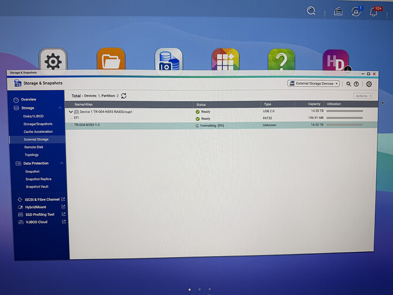The width and height of the screenshot is (393, 295).
Task: Open the Storage & Snapshots settings gear
Action: [x=369, y=84]
